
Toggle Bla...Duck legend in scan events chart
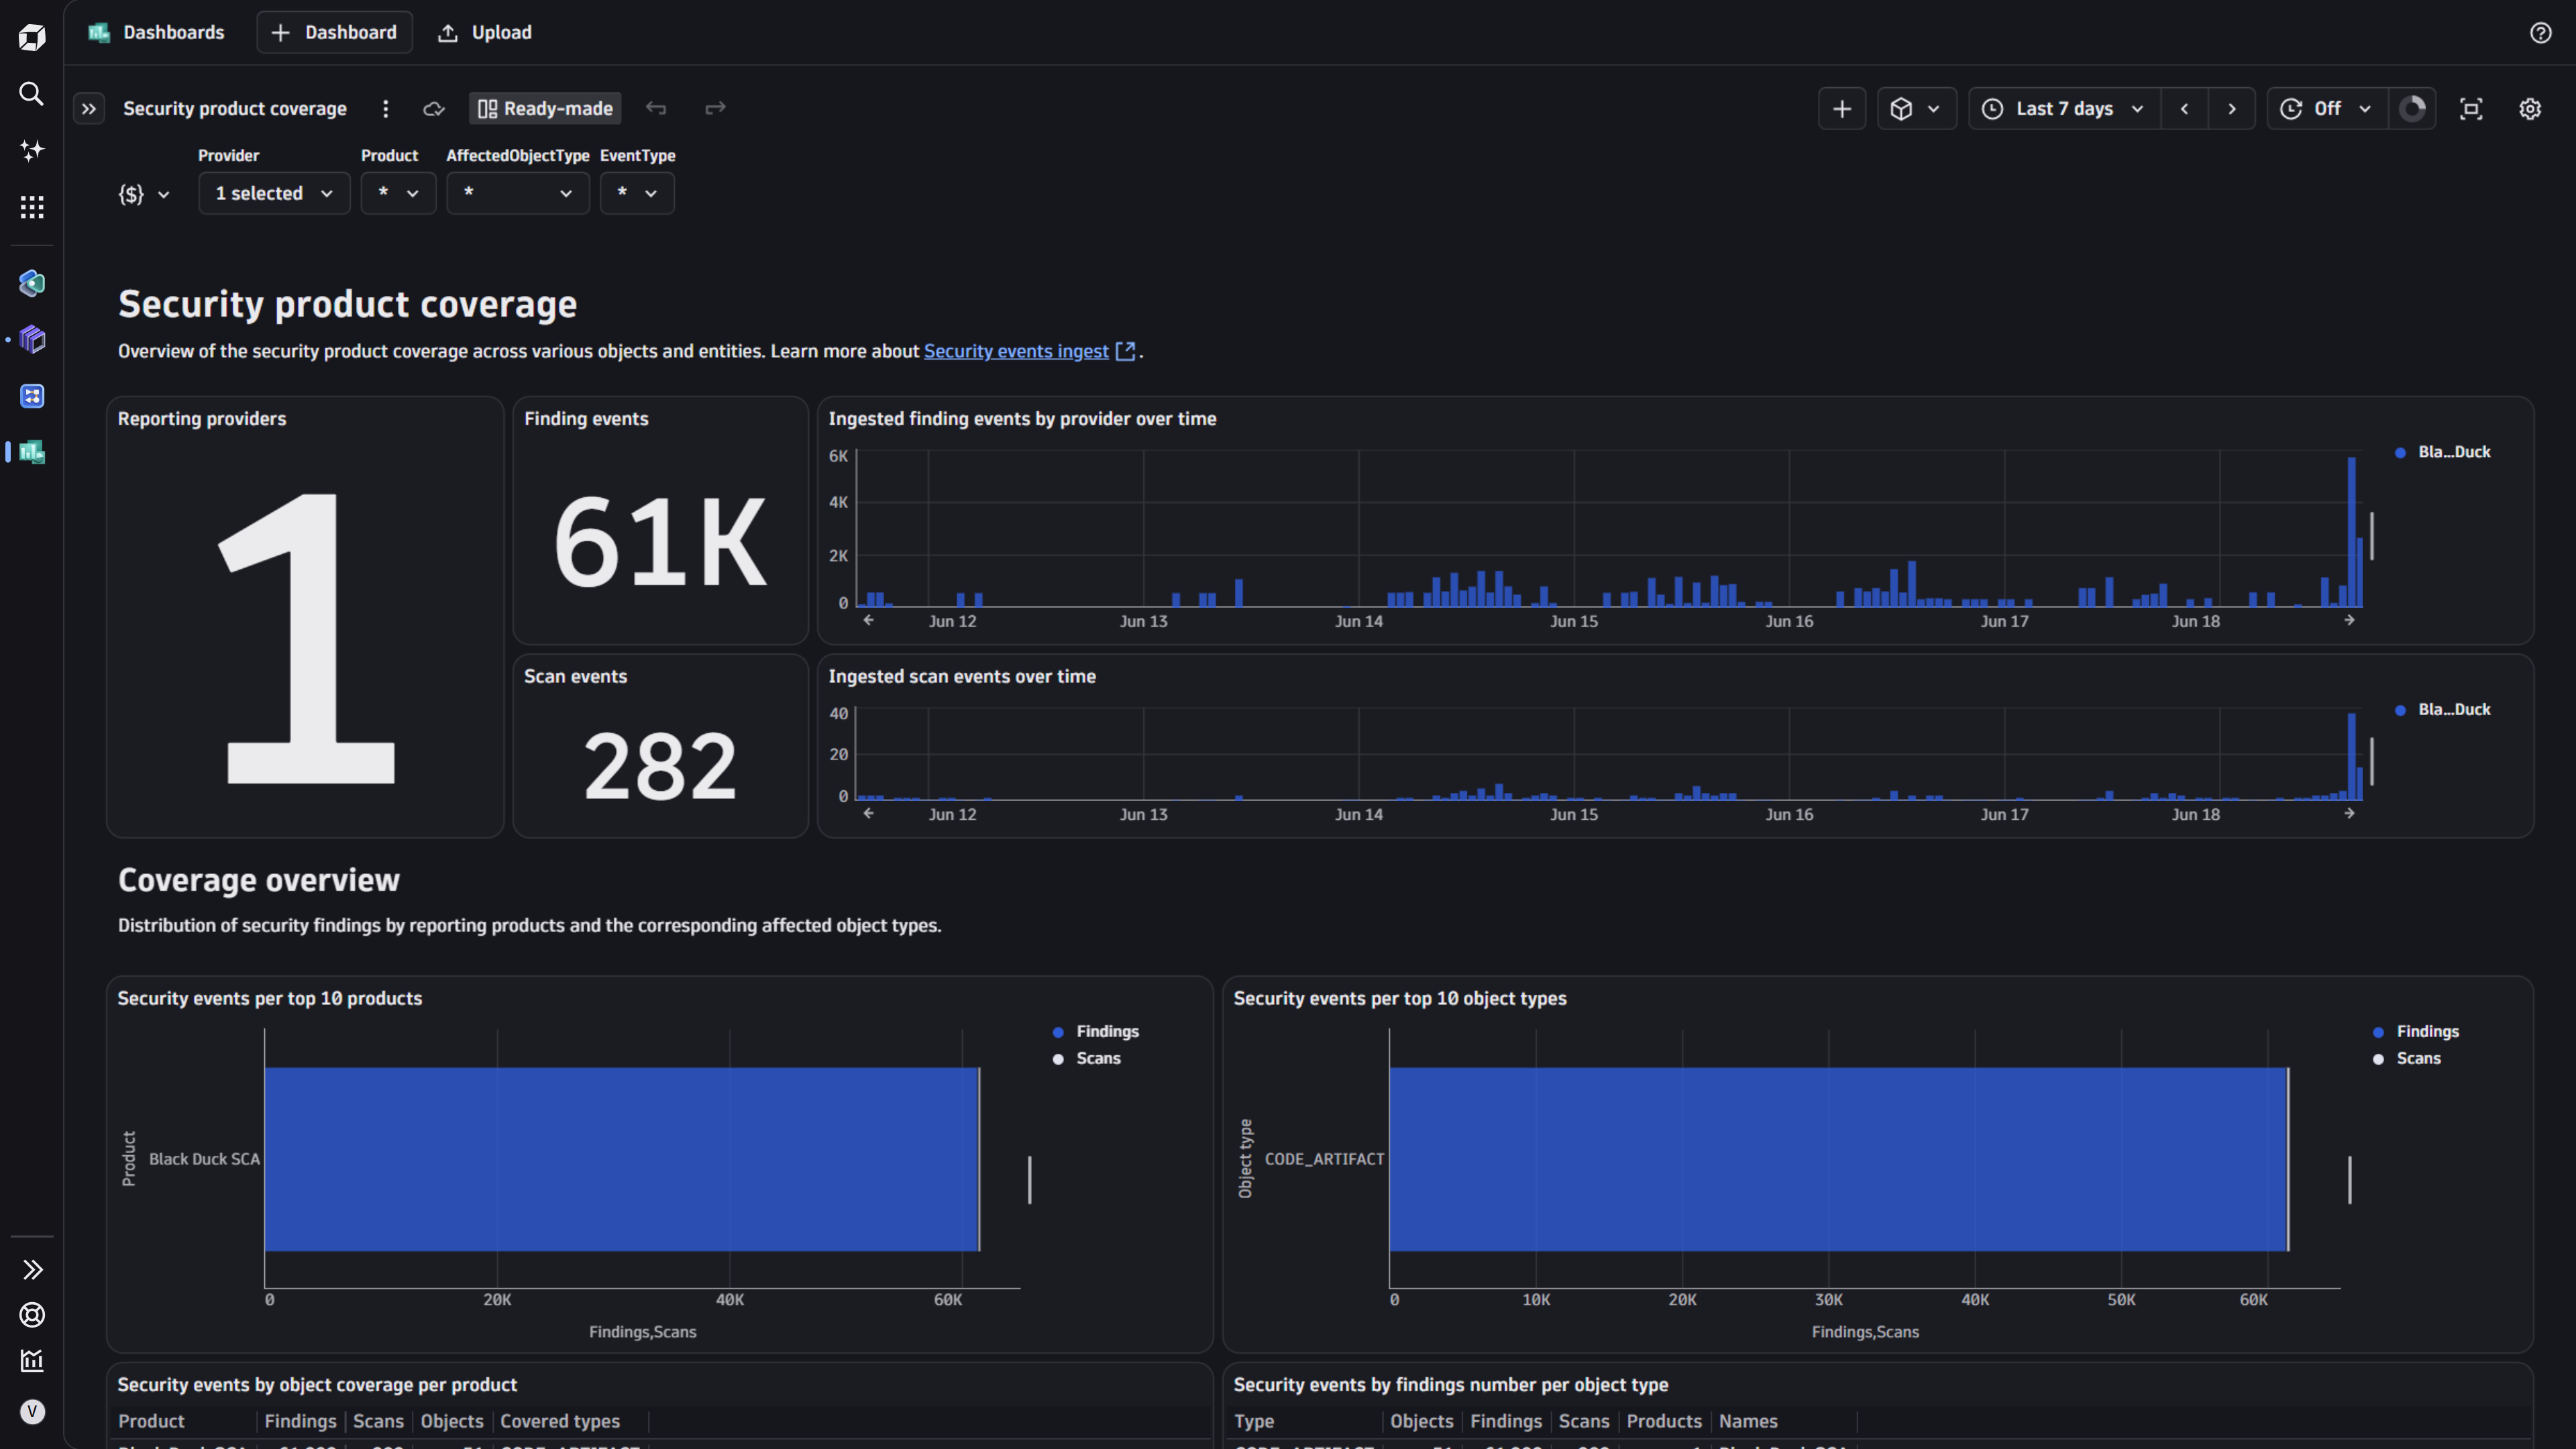coord(2442,709)
